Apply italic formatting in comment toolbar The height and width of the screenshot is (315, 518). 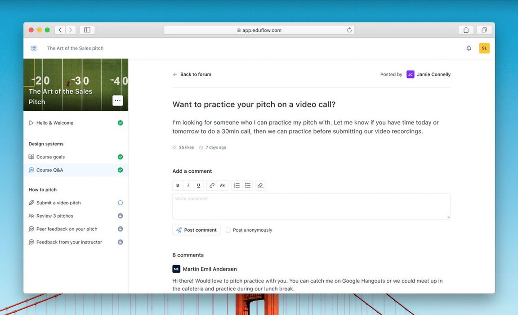pyautogui.click(x=188, y=185)
